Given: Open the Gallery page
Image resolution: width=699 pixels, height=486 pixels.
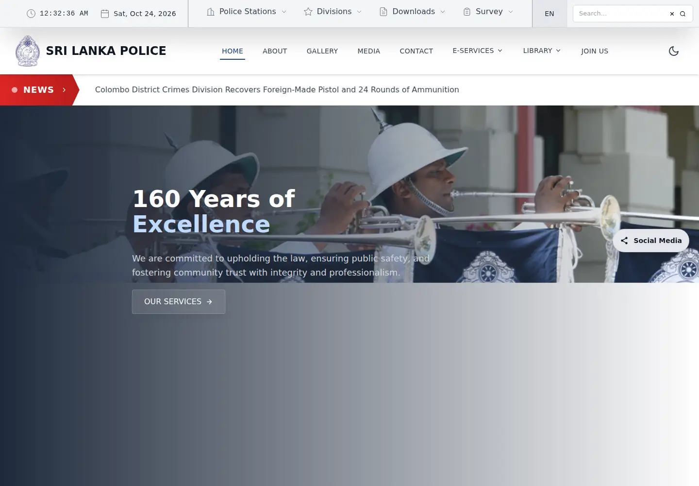Looking at the screenshot, I should (322, 51).
